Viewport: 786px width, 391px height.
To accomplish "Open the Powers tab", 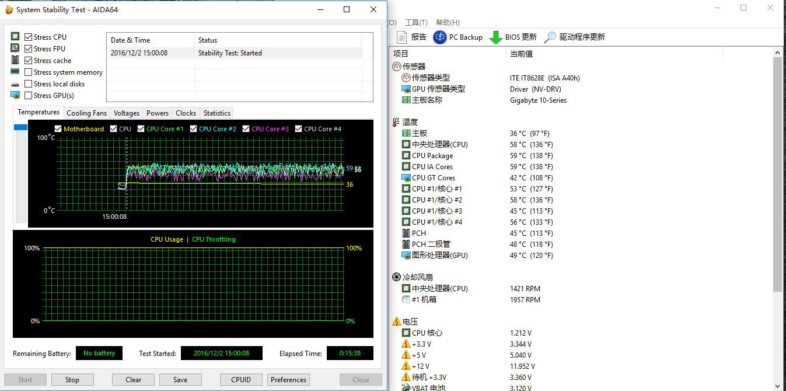I will pyautogui.click(x=158, y=113).
